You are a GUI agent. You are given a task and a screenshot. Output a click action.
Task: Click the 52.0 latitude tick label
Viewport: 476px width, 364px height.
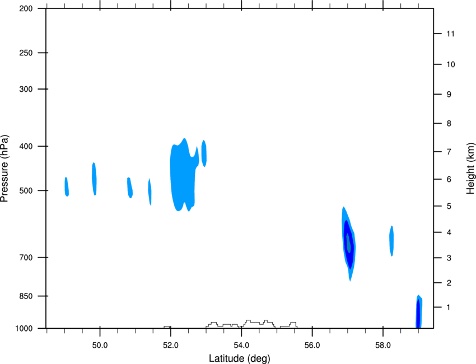click(x=171, y=346)
